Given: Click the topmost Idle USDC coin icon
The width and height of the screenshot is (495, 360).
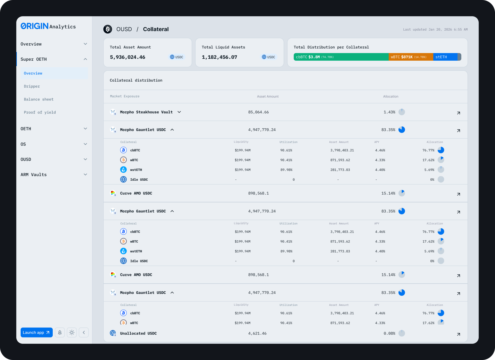Looking at the screenshot, I should (123, 179).
